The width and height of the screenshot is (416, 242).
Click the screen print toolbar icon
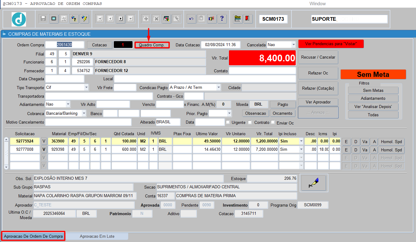point(54,19)
